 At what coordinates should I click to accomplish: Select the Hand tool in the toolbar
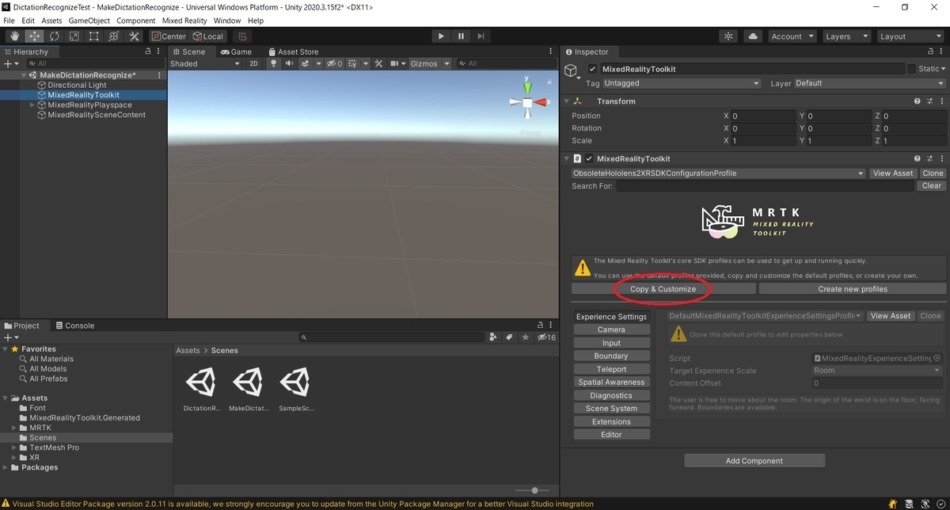point(15,36)
